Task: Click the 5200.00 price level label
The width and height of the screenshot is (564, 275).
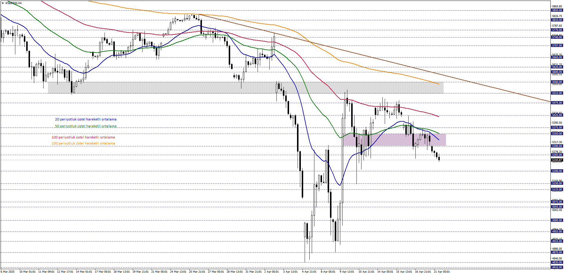Action: point(557,171)
